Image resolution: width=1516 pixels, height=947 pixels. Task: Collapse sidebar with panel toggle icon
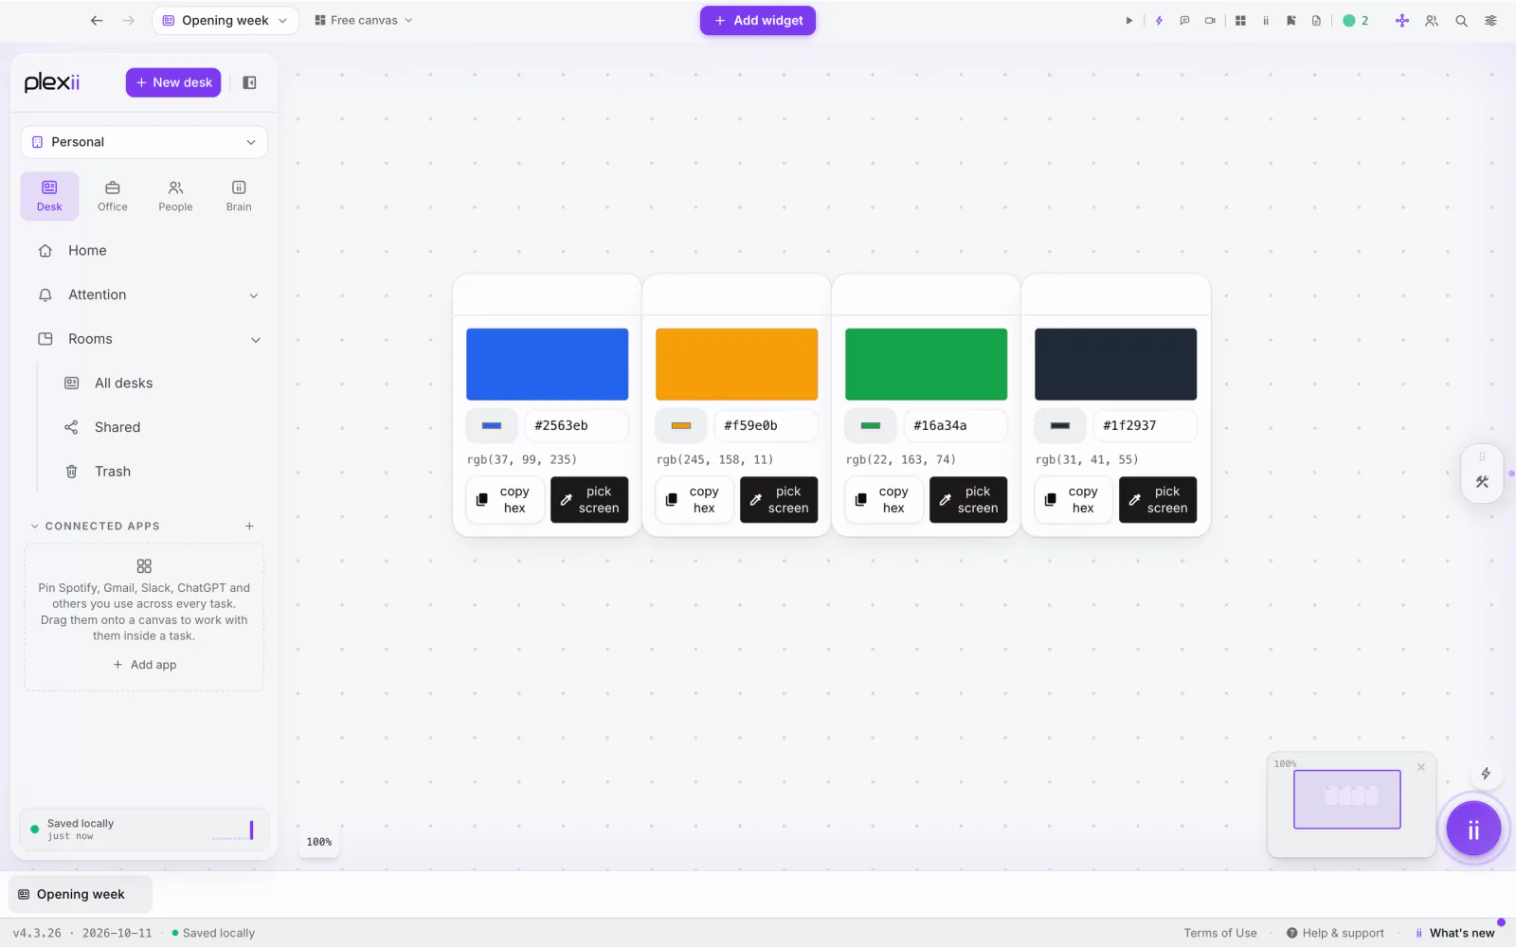click(249, 82)
